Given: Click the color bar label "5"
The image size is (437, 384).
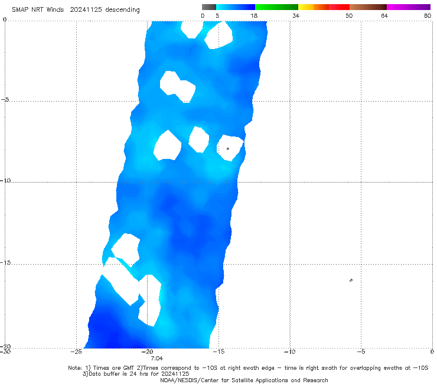Looking at the screenshot, I should click(217, 16).
